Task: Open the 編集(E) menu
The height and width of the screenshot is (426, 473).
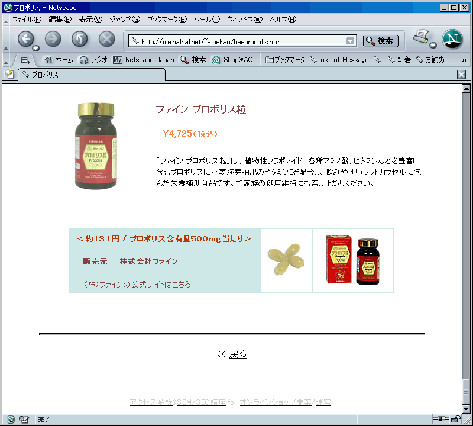Action: click(x=60, y=20)
